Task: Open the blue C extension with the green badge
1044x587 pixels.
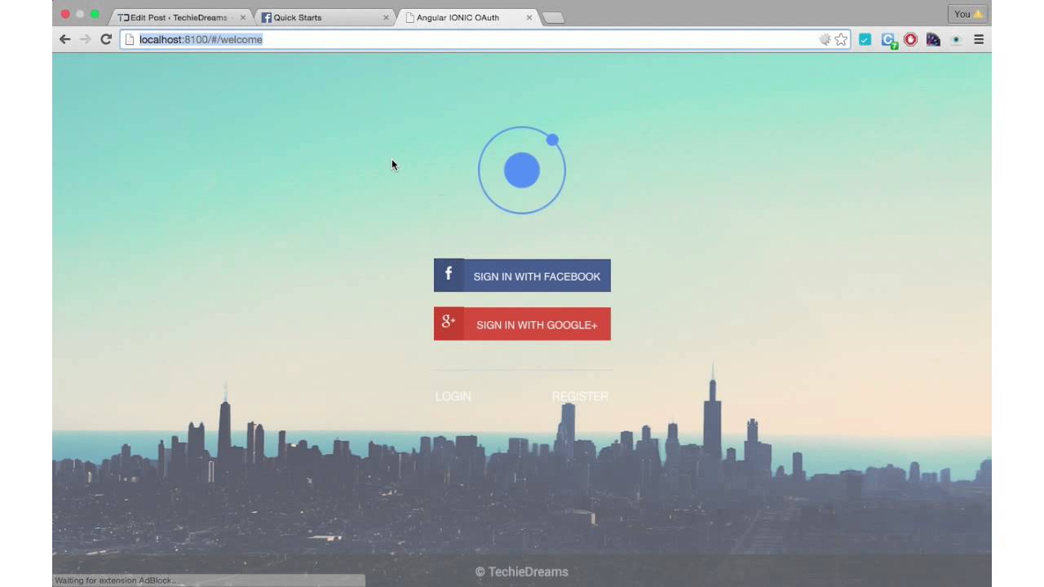Action: (889, 40)
